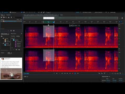Switch to the Waveform editor view

(5, 12)
